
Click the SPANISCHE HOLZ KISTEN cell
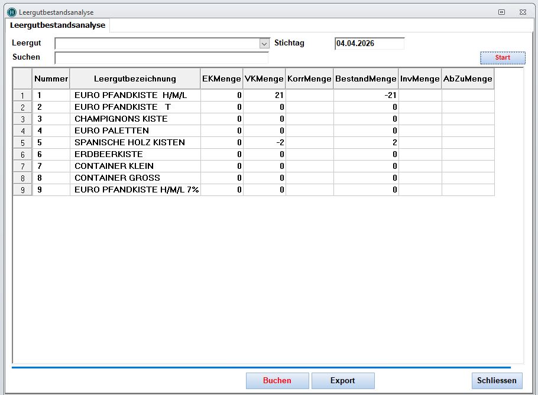(x=135, y=142)
